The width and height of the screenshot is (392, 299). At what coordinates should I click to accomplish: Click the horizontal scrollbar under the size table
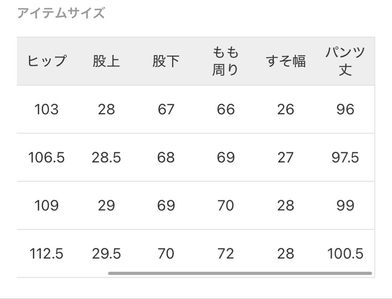[240, 273]
